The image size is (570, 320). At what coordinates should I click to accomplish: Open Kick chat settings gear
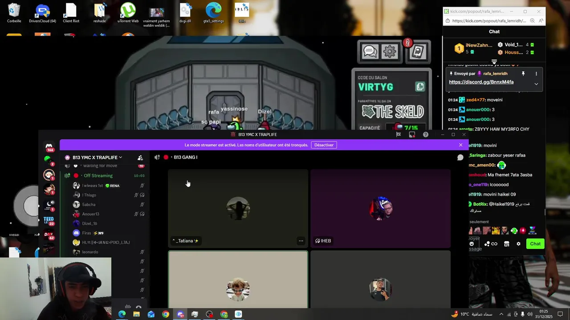pos(518,244)
